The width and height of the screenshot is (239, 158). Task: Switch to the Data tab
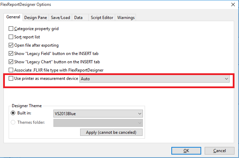click(80, 18)
